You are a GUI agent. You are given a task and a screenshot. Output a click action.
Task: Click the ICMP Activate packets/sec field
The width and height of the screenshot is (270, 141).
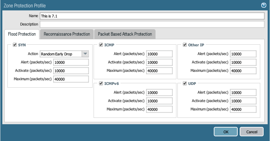point(160,62)
